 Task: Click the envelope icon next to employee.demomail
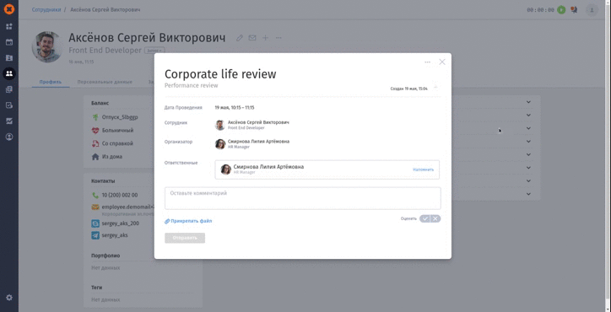(95, 207)
